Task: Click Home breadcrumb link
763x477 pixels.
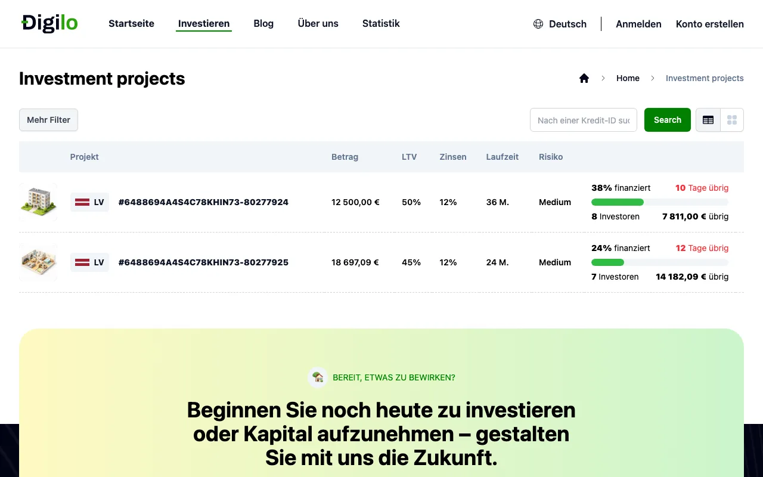Action: point(628,78)
